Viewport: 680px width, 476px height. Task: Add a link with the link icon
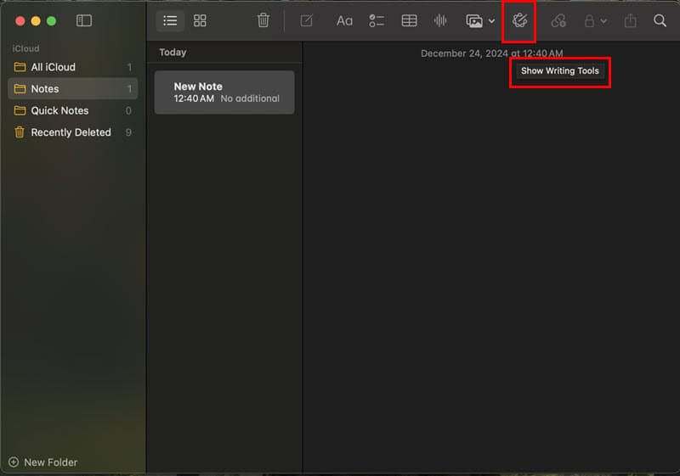coord(558,20)
